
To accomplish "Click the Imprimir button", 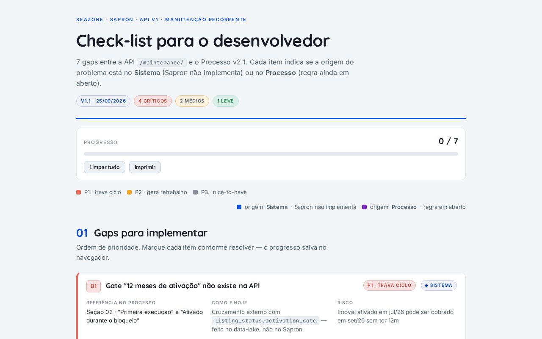I will tap(145, 167).
